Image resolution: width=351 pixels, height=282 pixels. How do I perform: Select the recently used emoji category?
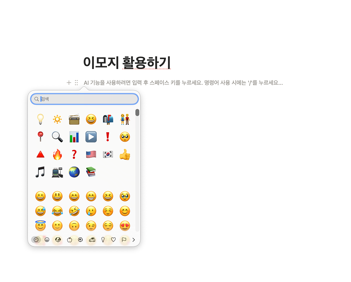[36, 239]
